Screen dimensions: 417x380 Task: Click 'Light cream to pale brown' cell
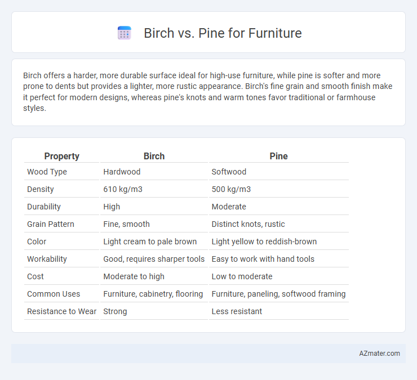[150, 242]
